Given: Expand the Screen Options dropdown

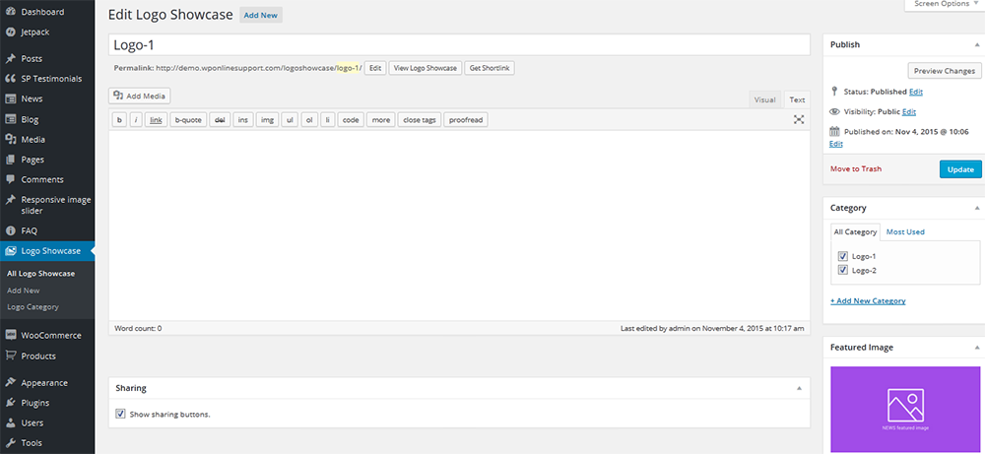Looking at the screenshot, I should click(945, 4).
